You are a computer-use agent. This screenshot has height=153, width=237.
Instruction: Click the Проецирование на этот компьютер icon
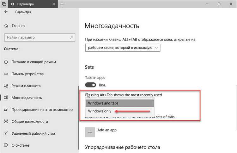click(6, 109)
